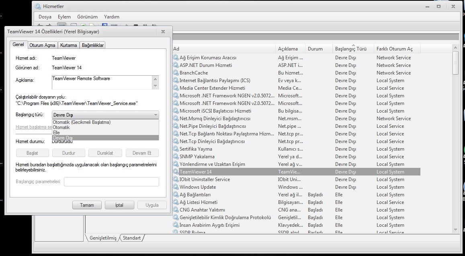Viewport: 465px width, 256px height.
Task: Click the Uygula button
Action: coord(152,205)
